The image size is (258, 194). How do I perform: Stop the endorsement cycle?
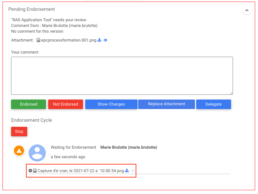19,132
